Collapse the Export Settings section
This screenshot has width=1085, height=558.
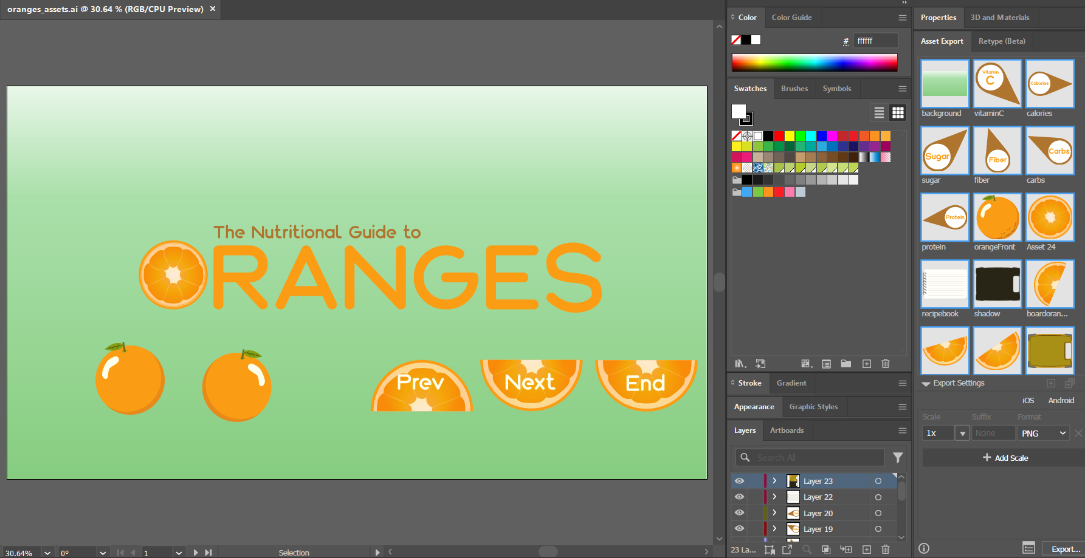coord(926,384)
